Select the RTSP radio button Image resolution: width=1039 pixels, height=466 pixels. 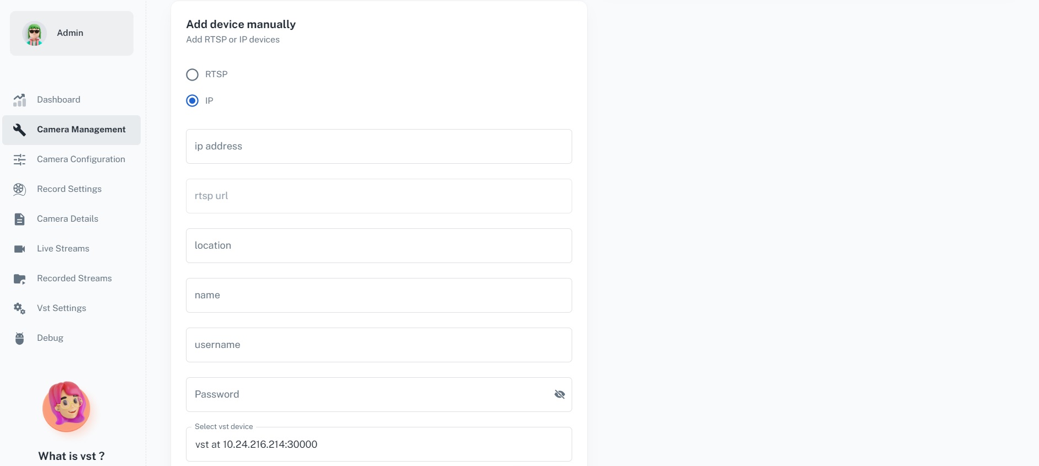(x=192, y=74)
